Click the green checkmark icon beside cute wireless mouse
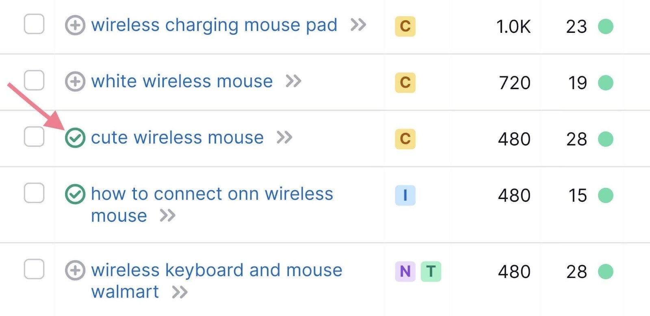 pos(76,138)
